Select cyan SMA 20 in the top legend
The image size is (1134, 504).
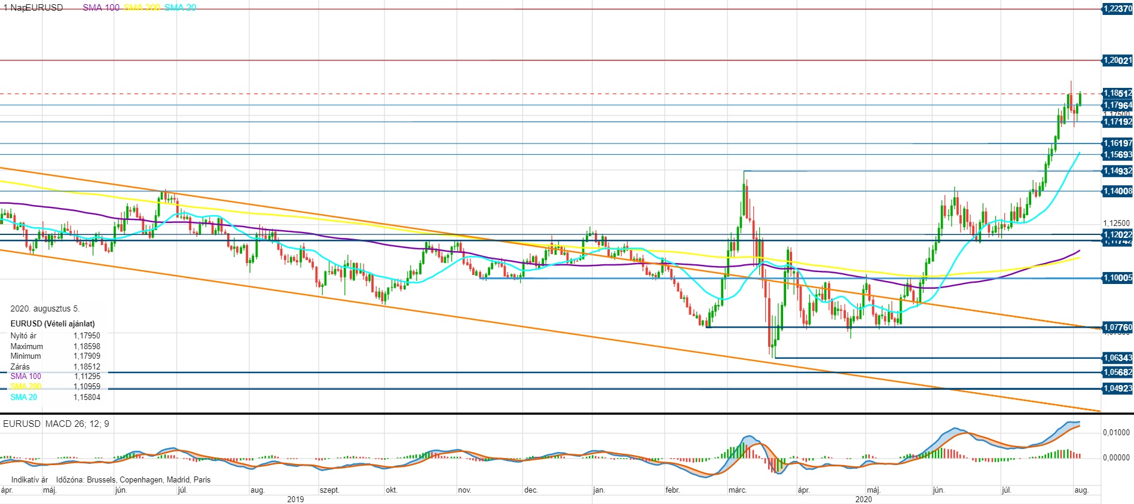pyautogui.click(x=180, y=8)
